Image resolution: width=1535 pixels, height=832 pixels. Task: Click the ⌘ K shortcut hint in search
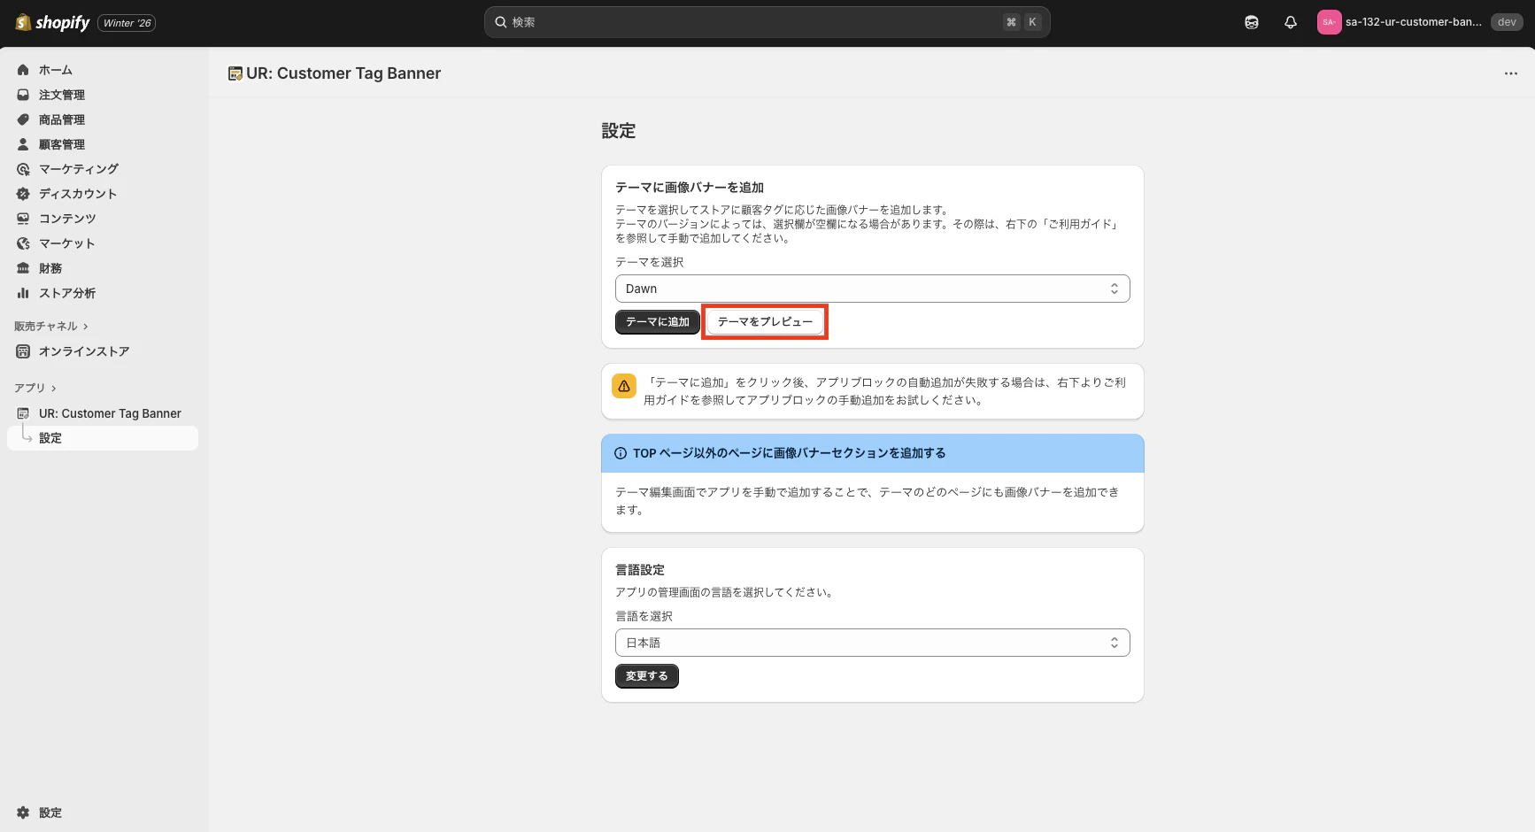1022,22
